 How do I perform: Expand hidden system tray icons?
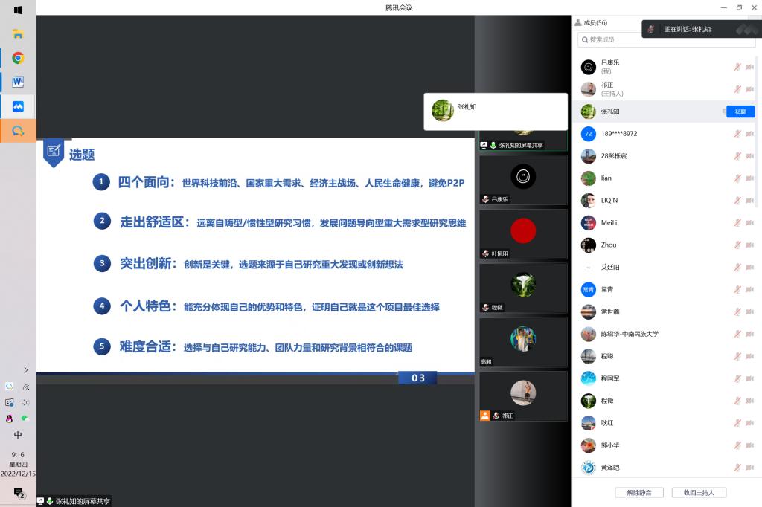click(26, 369)
